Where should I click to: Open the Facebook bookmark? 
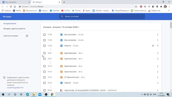pyautogui.click(x=55, y=11)
